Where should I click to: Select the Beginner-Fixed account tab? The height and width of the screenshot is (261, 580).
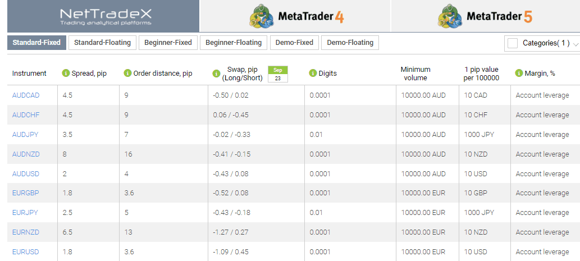click(x=168, y=43)
